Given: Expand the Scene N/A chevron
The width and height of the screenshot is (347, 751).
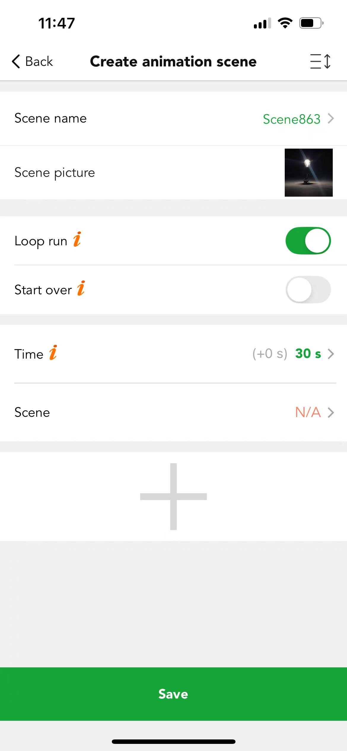Looking at the screenshot, I should 331,412.
